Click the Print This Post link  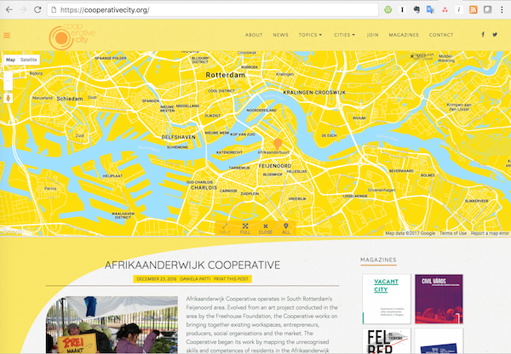tap(231, 279)
